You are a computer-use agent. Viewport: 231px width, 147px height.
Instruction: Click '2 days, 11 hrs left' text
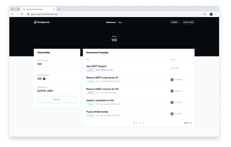coord(107,70)
